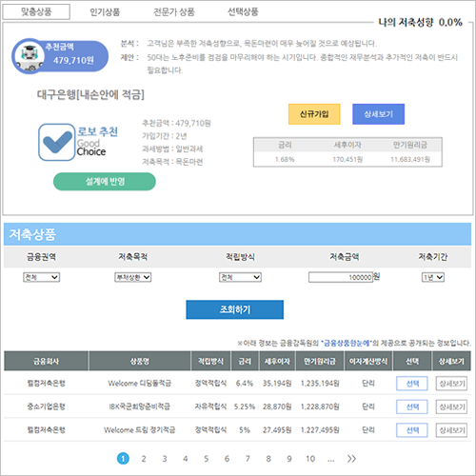Go to page 9 of results
The height and width of the screenshot is (476, 476).
(289, 459)
